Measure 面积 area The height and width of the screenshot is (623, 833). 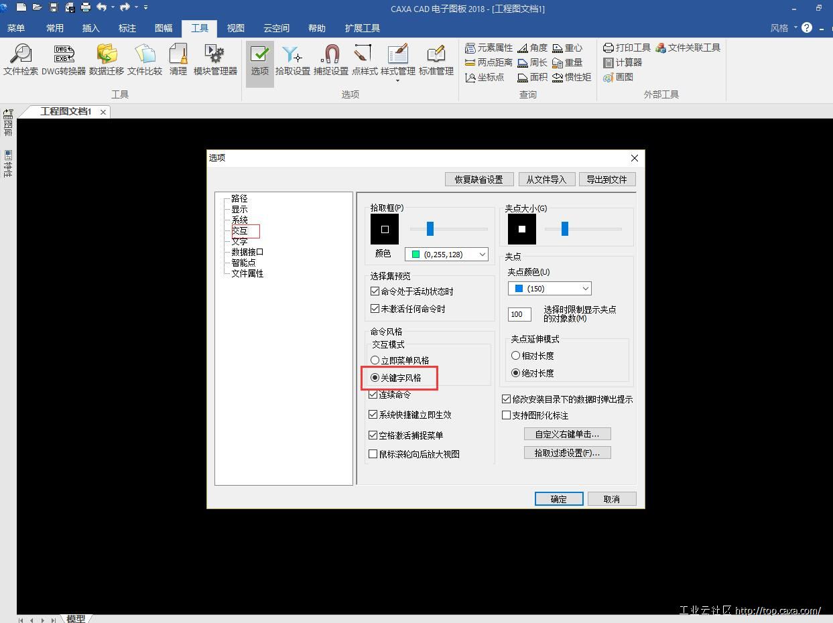click(x=533, y=77)
